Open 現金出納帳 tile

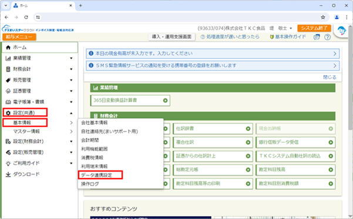pos(295,129)
